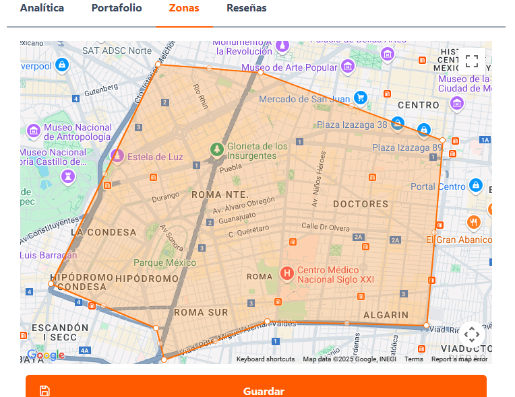Screen dimensions: 515x397
Task: Click the ALGARIN neighborhood label
Action: (386, 315)
